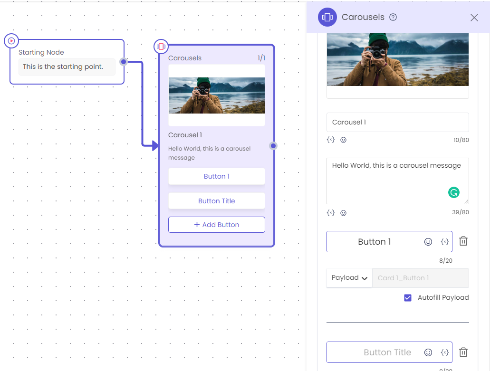Insert variable below the carousel message textarea

(331, 213)
